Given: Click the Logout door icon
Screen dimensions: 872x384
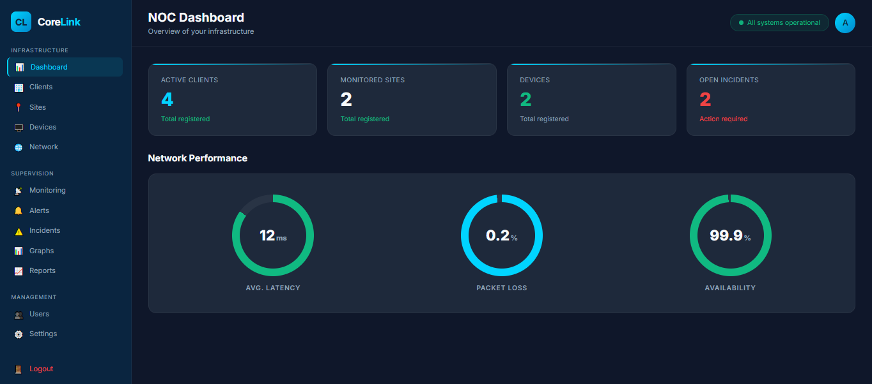Looking at the screenshot, I should (19, 369).
